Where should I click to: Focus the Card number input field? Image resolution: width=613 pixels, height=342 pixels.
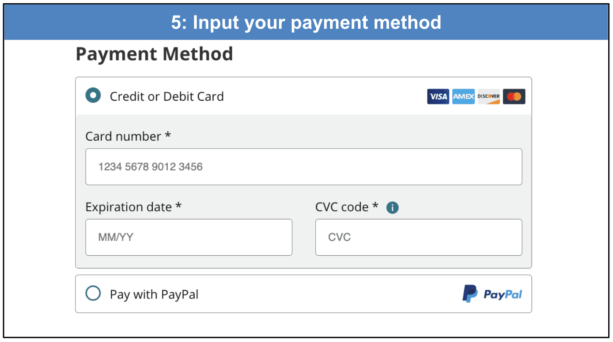(303, 167)
